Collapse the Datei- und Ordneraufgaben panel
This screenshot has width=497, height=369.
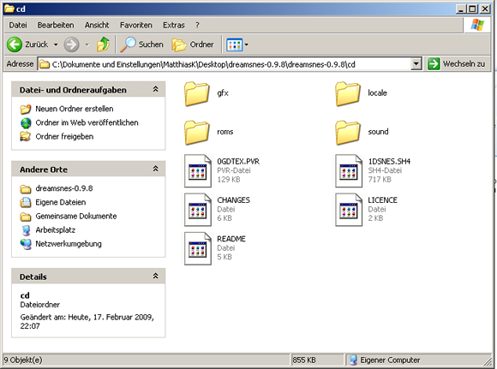click(x=155, y=89)
